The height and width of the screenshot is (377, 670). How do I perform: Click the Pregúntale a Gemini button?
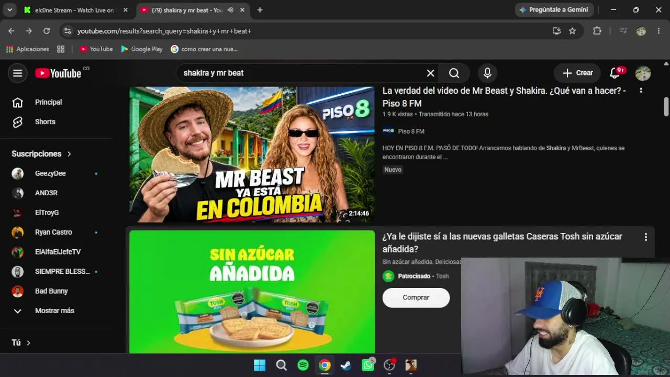554,10
